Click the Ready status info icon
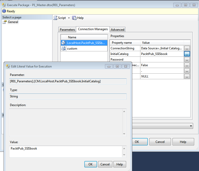199x171 pixels. pyautogui.click(x=4, y=11)
